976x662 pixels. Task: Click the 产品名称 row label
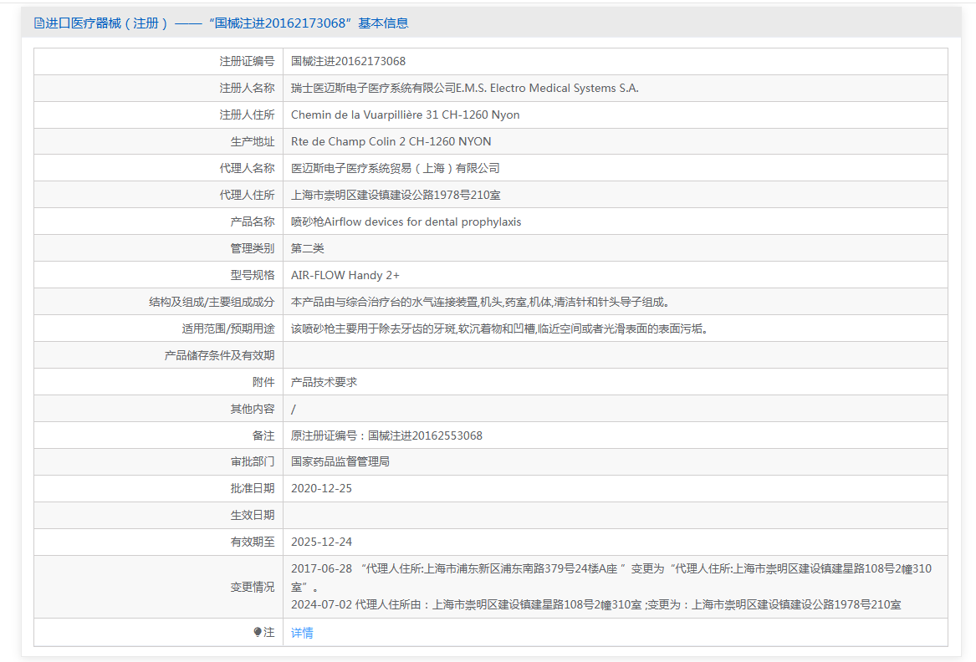pos(252,222)
